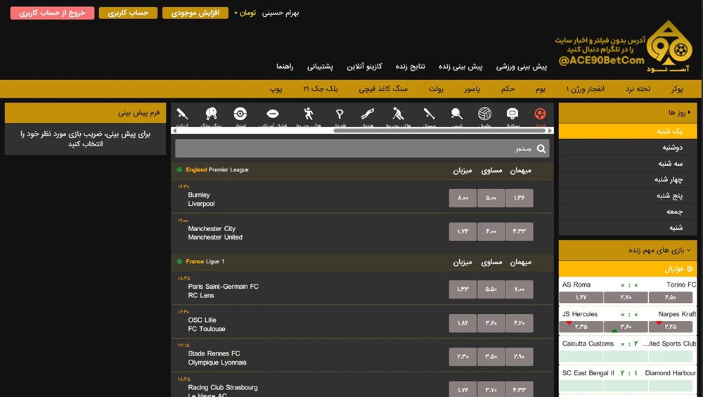The height and width of the screenshot is (397, 703).
Task: Select پنج شنبه day tab
Action: point(628,195)
